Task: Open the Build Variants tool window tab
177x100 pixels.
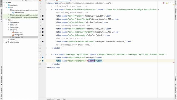Action: [x=1, y=94]
